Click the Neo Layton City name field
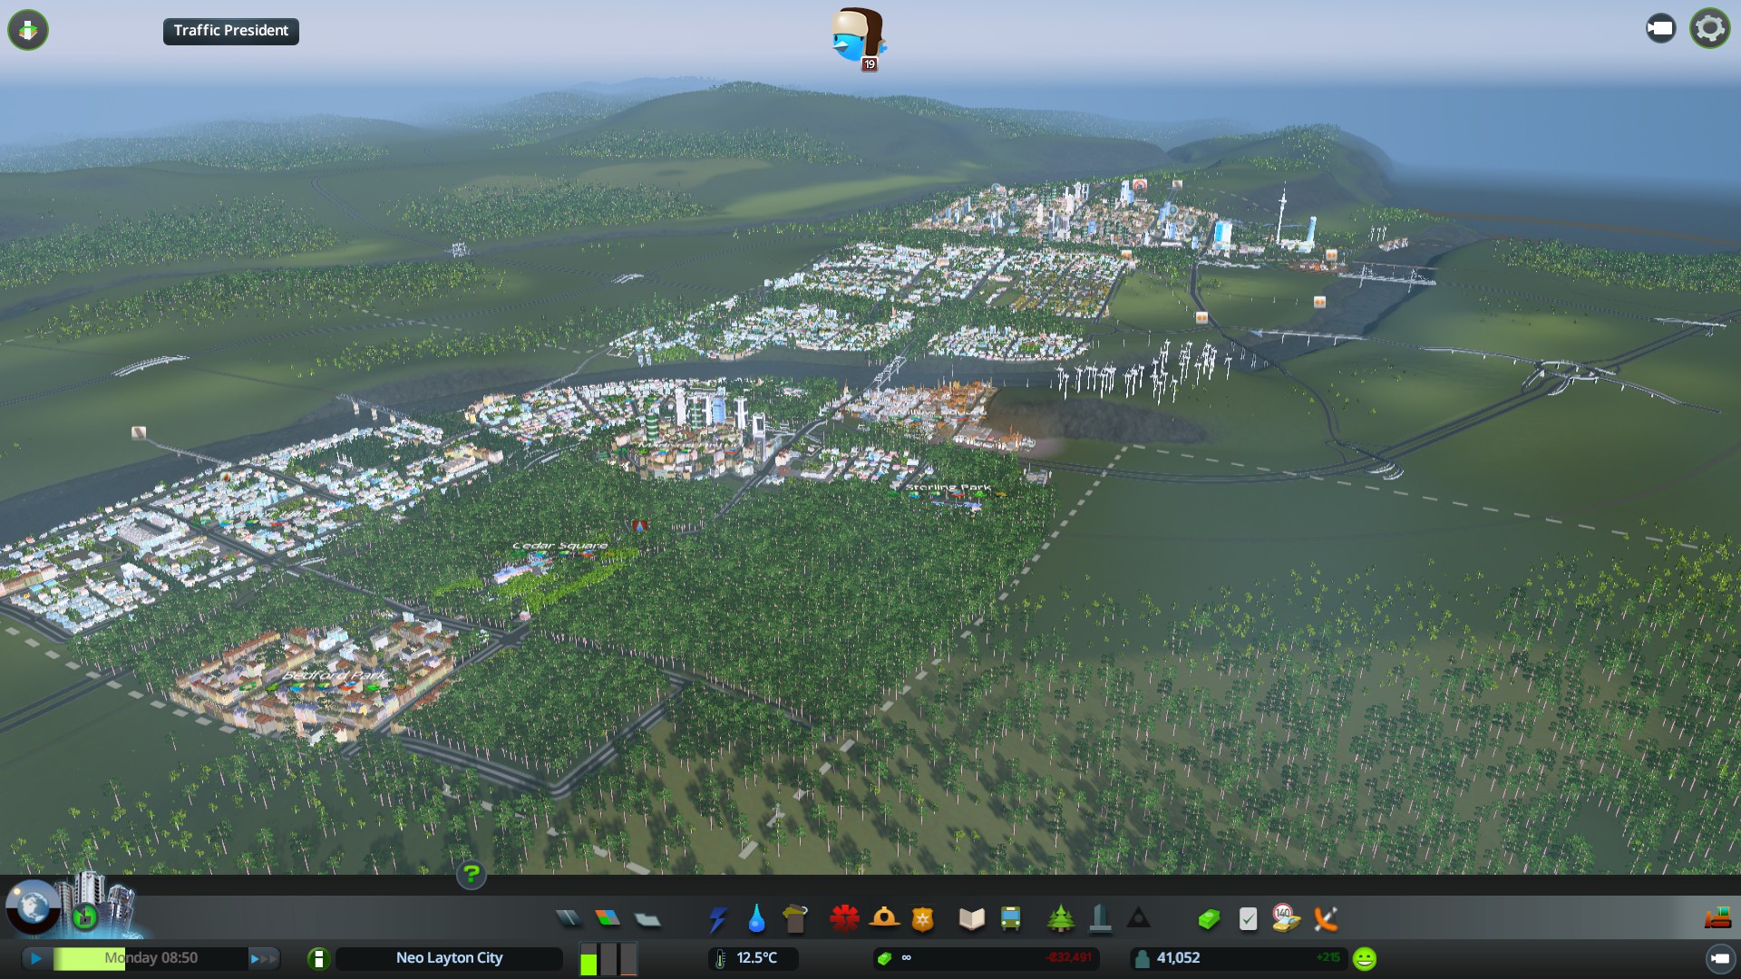 (449, 958)
